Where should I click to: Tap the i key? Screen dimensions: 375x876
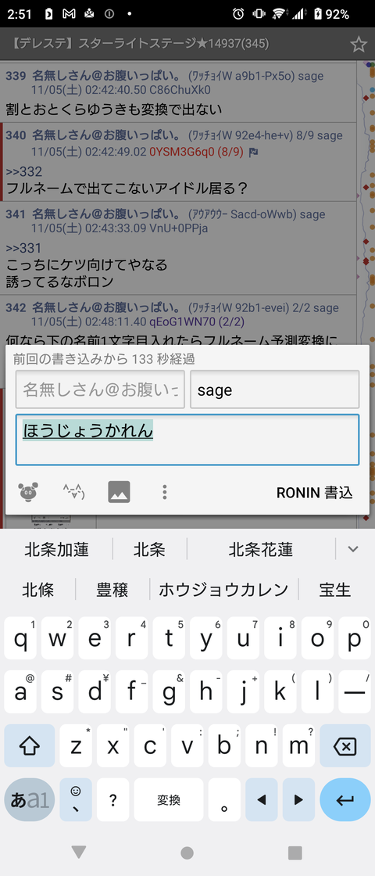[280, 637]
